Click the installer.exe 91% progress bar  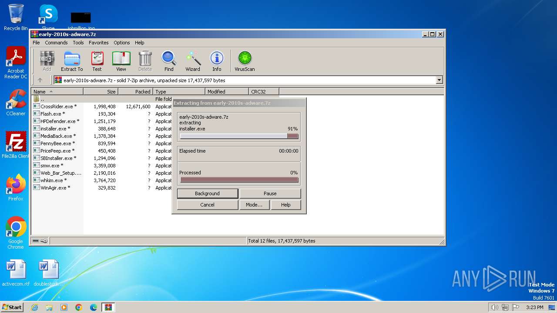239,136
